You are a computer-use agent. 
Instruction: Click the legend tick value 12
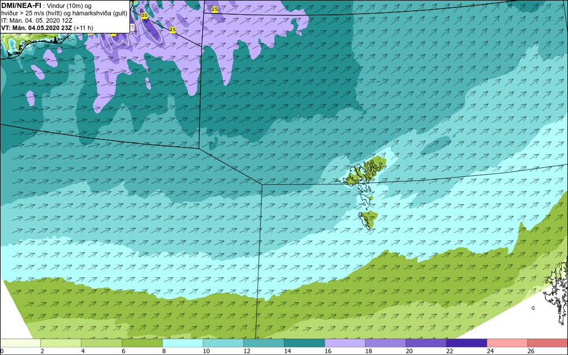pyautogui.click(x=247, y=351)
